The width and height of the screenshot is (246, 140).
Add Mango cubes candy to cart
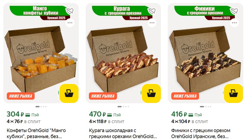coord(69,93)
